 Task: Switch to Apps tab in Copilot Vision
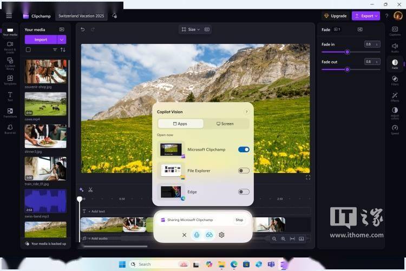(180, 124)
